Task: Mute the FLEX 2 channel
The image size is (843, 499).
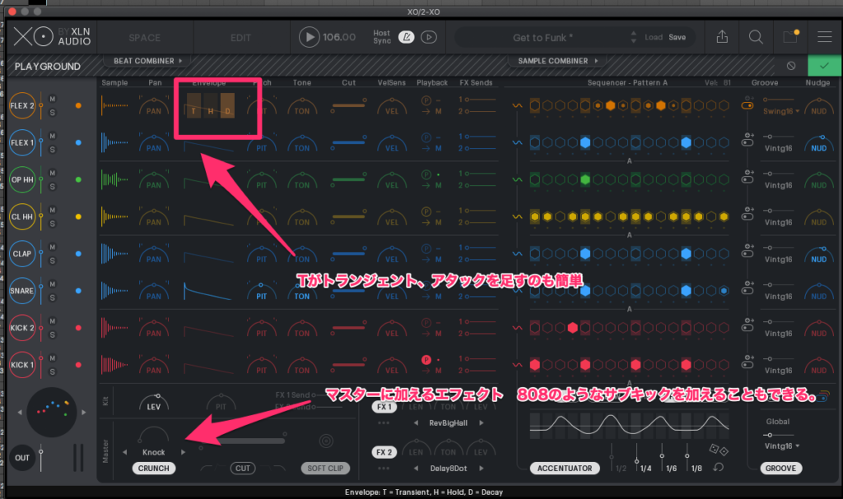Action: pyautogui.click(x=52, y=99)
